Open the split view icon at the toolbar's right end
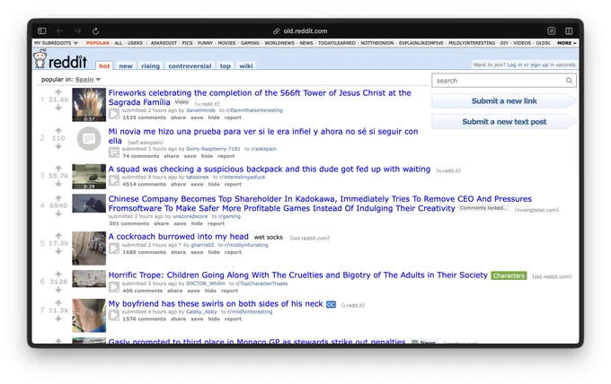The width and height of the screenshot is (611, 384). pyautogui.click(x=569, y=31)
